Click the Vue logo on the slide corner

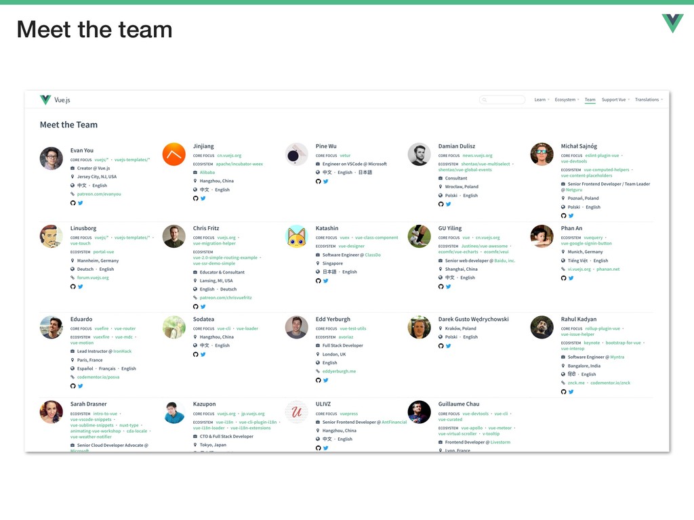click(673, 24)
